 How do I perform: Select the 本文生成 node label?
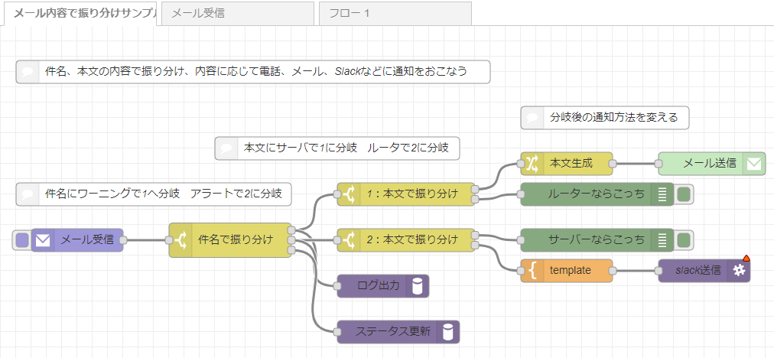click(571, 164)
